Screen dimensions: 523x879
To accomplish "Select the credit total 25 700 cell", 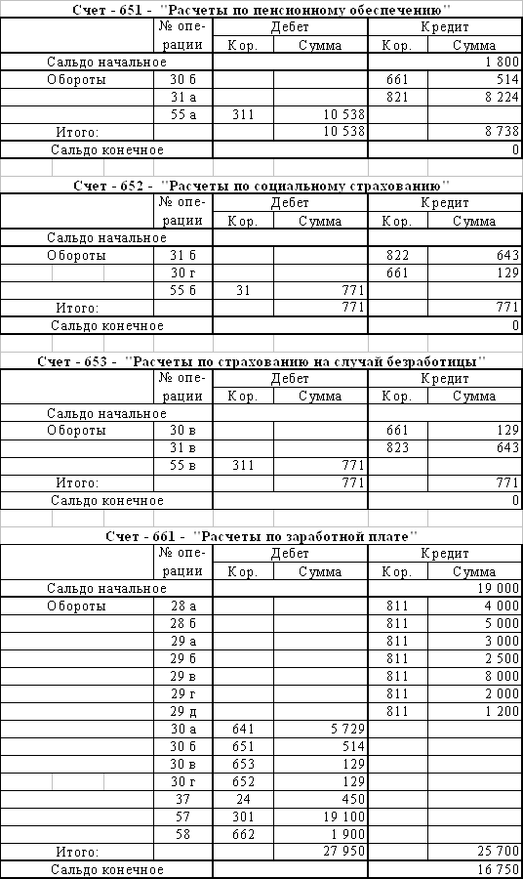I will 475,852.
